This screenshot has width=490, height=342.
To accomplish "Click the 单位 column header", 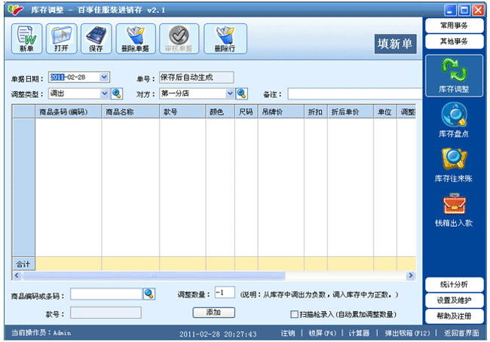I will pos(385,111).
